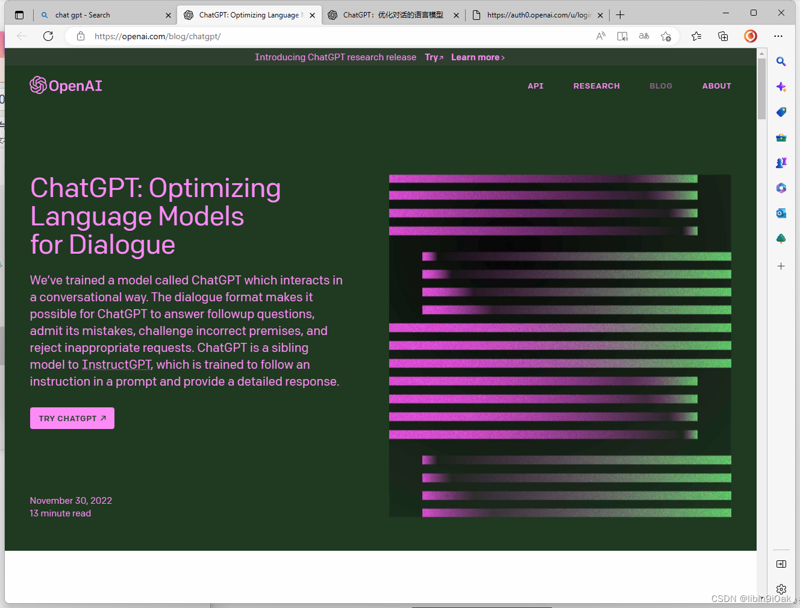Screen dimensions: 800x608
Task: Close the "chat gpt - Search" tab
Action: pyautogui.click(x=168, y=15)
